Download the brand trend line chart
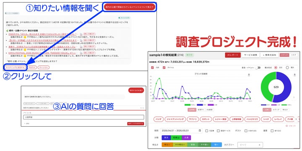This screenshot has width=302, height=151. pyautogui.click(x=249, y=75)
